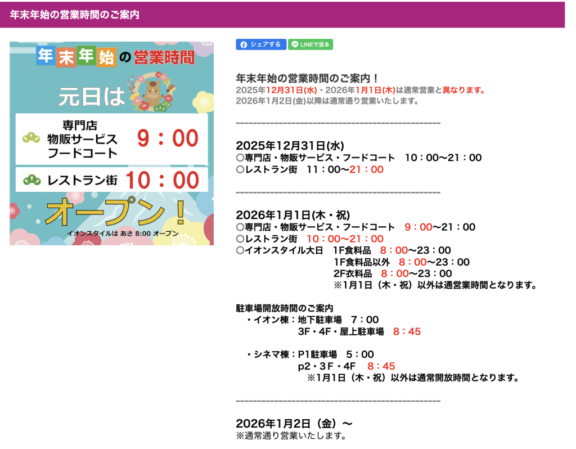The width and height of the screenshot is (576, 449).
Task: Click the Facebook logo in share button
Action: tap(244, 44)
